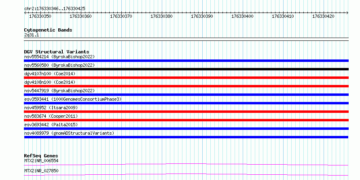
Task: Open variant label nsv5447919 (ByrskaBishop2022)
Action: pyautogui.click(x=59, y=91)
